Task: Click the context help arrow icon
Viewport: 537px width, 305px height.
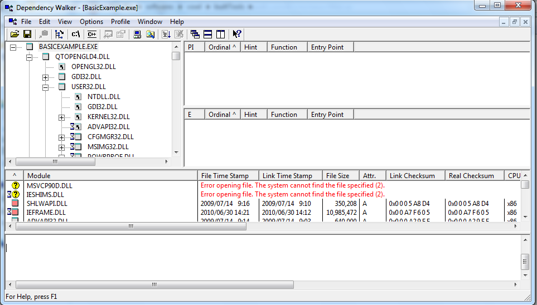Action: click(x=237, y=35)
